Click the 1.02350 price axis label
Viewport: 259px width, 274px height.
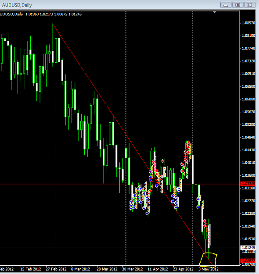click(248, 214)
